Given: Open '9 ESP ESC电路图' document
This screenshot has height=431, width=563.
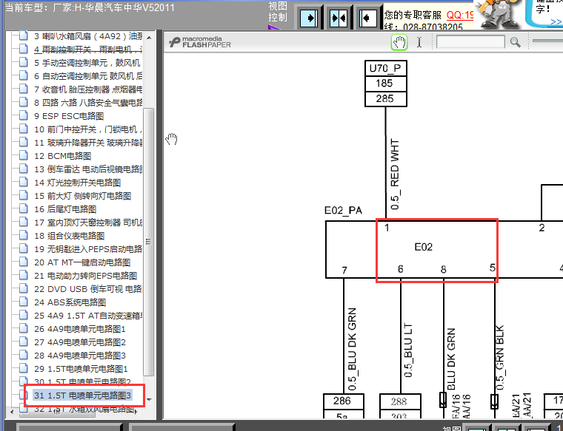Looking at the screenshot, I should click(69, 116).
